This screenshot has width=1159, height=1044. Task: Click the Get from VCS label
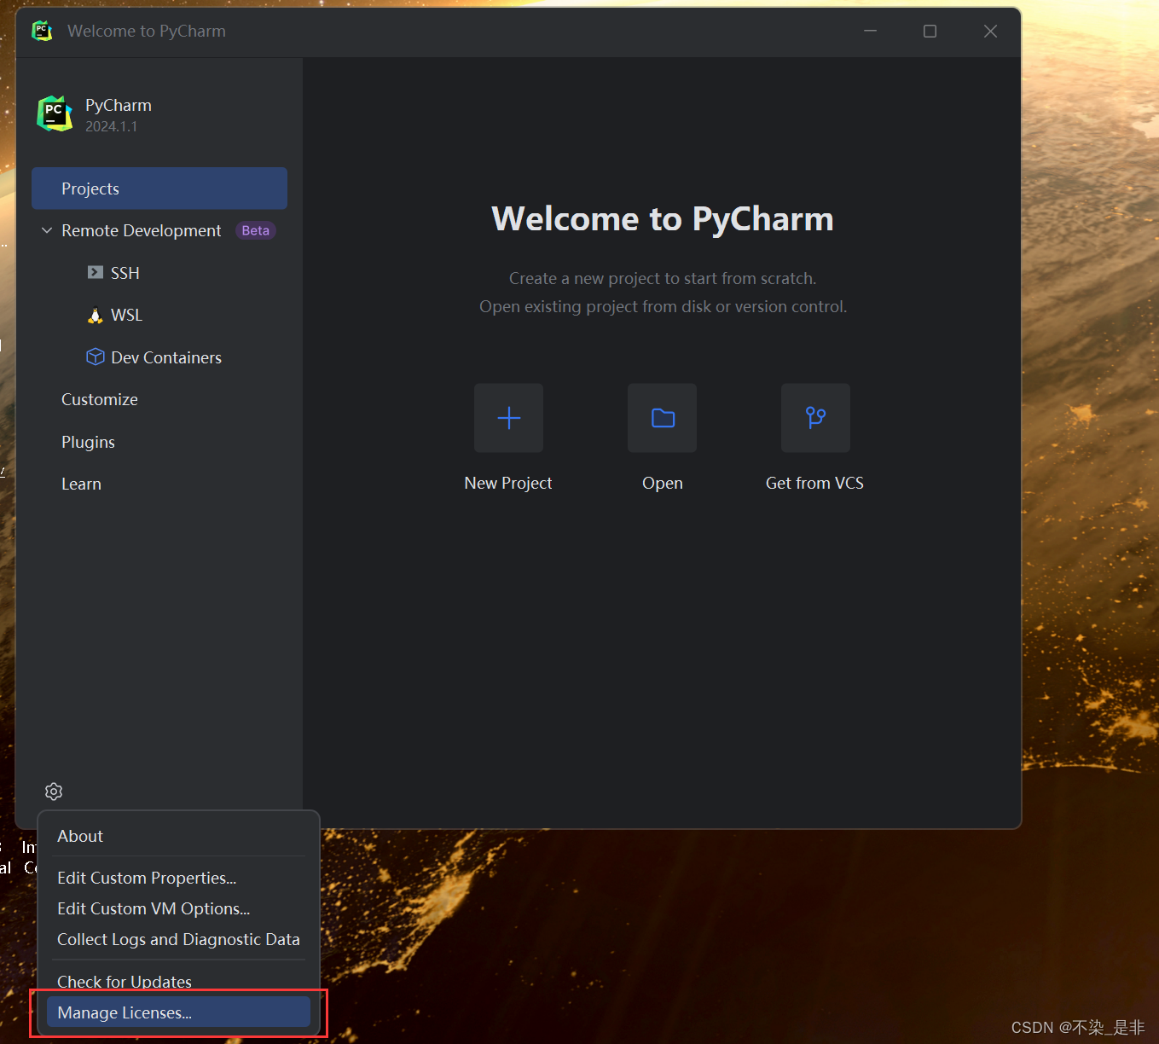click(x=814, y=483)
